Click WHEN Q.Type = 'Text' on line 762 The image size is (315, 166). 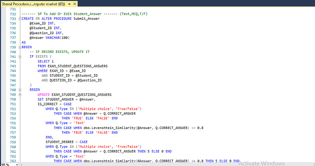[66, 156]
